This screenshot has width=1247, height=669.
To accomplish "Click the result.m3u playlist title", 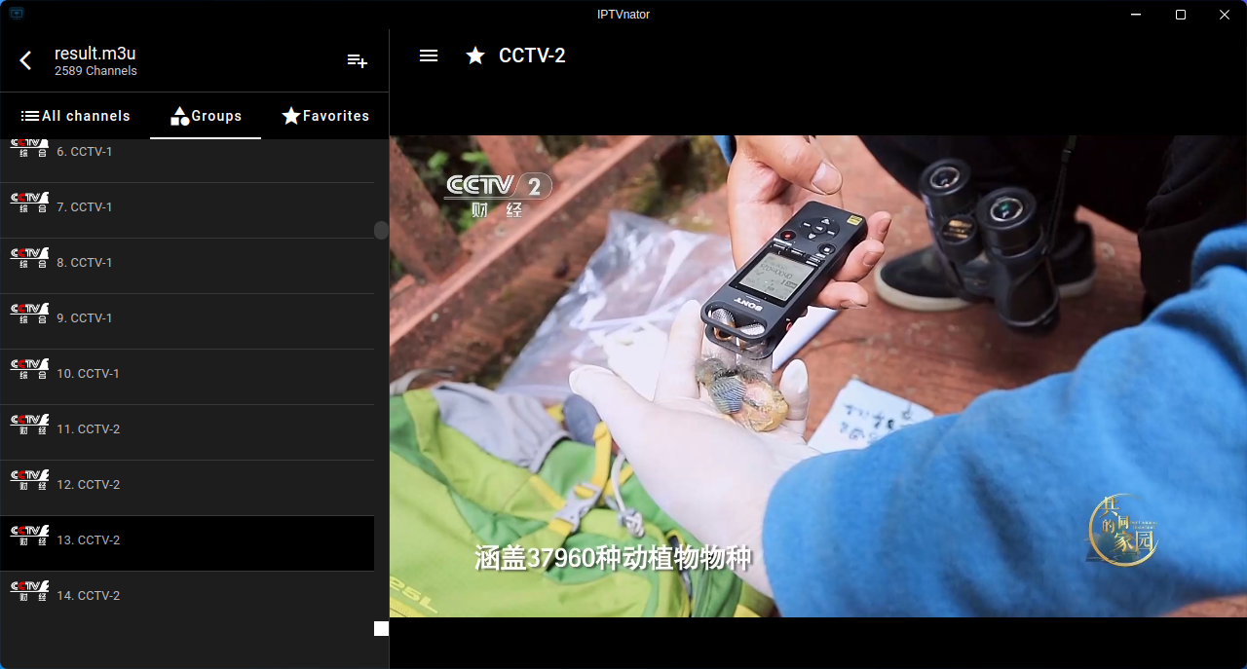I will 94,54.
